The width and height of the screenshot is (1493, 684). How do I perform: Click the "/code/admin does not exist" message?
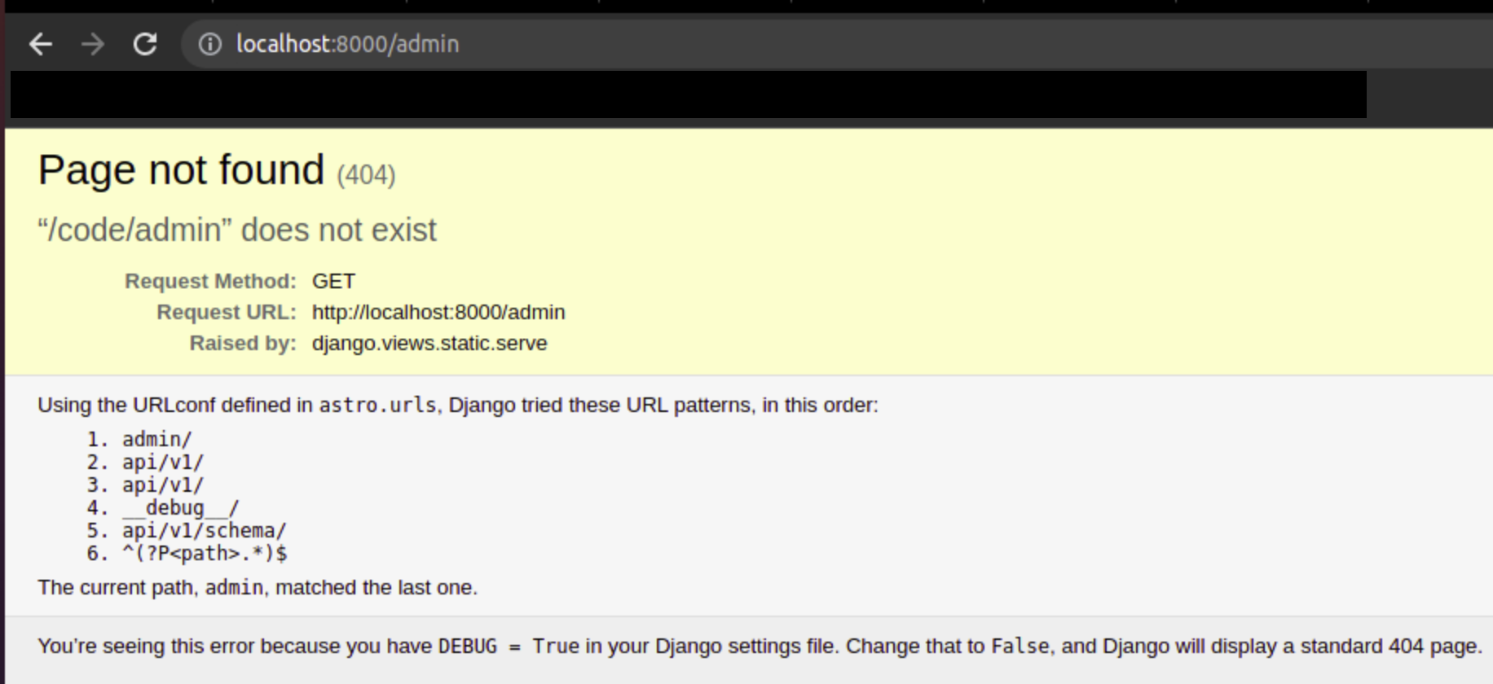[x=237, y=230]
